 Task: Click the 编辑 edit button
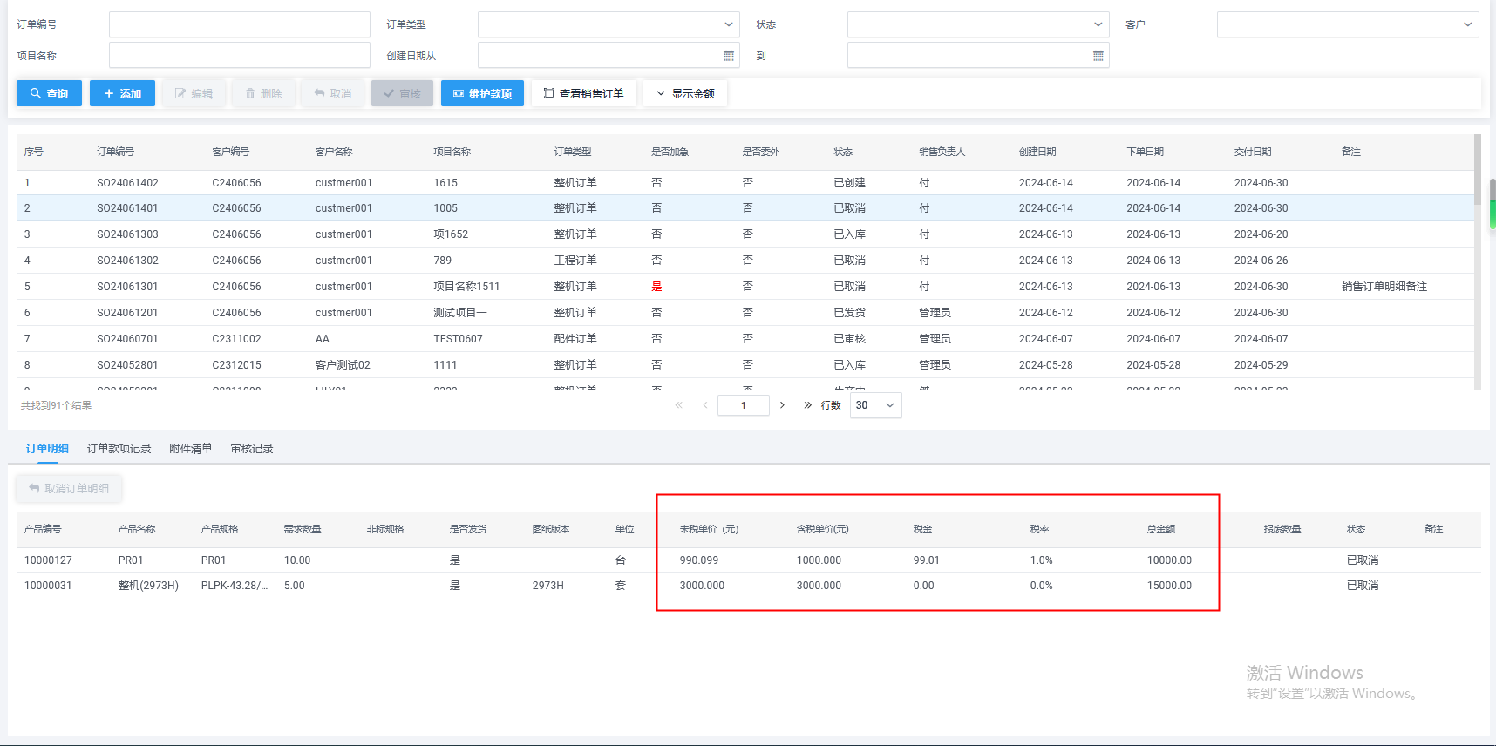[194, 93]
